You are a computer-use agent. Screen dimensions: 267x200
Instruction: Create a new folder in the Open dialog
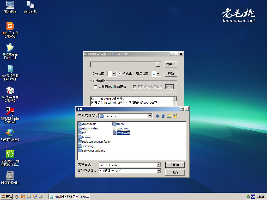[x=169, y=116]
